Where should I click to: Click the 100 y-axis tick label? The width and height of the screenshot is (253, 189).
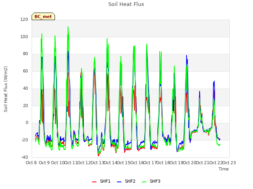click(x=24, y=37)
